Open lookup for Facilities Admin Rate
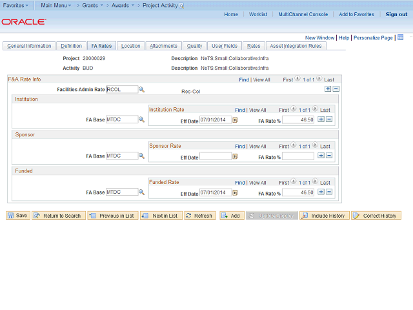413x310 pixels. point(141,89)
